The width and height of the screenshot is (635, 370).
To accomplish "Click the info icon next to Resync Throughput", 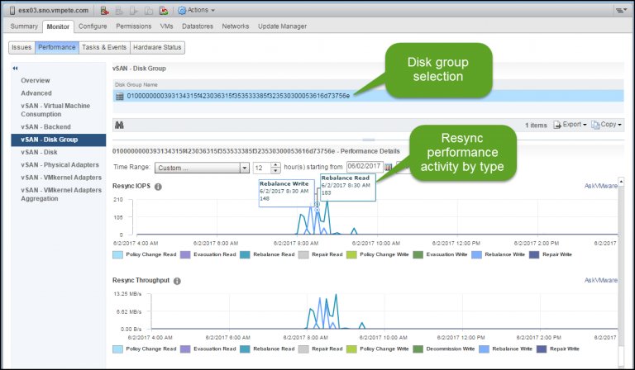I will pos(177,281).
